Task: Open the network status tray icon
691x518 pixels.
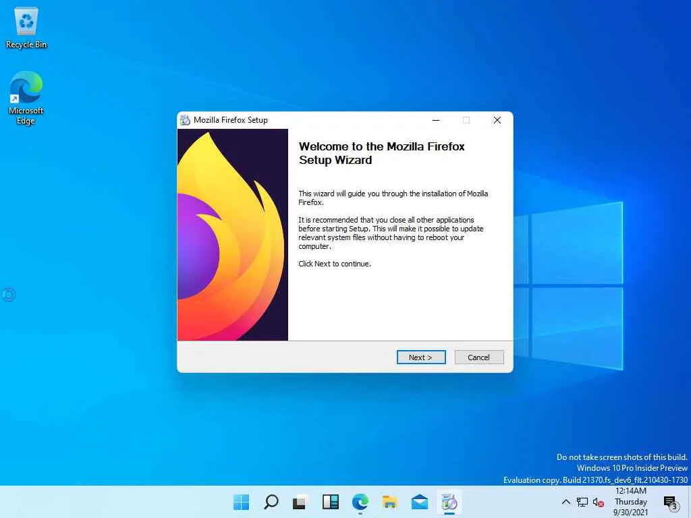Action: coord(582,502)
